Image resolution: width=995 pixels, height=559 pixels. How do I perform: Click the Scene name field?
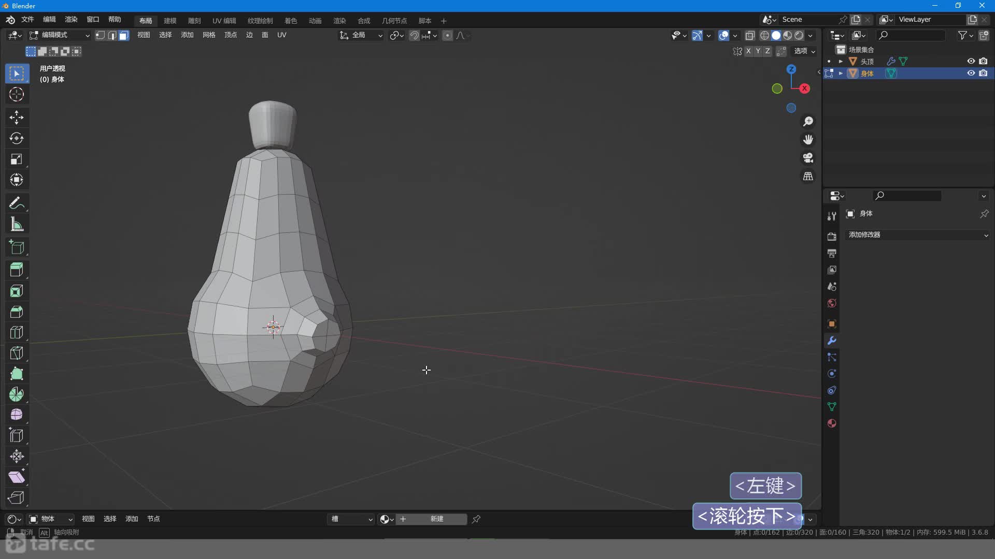[807, 20]
